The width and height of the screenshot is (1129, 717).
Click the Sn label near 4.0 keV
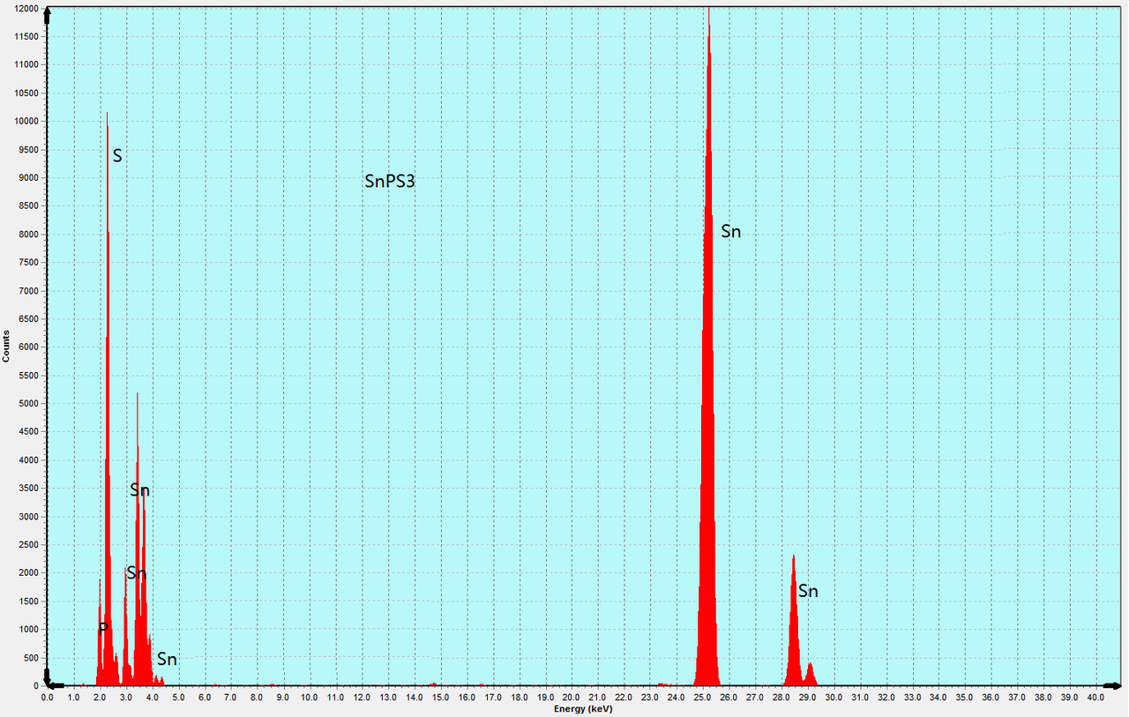click(167, 659)
